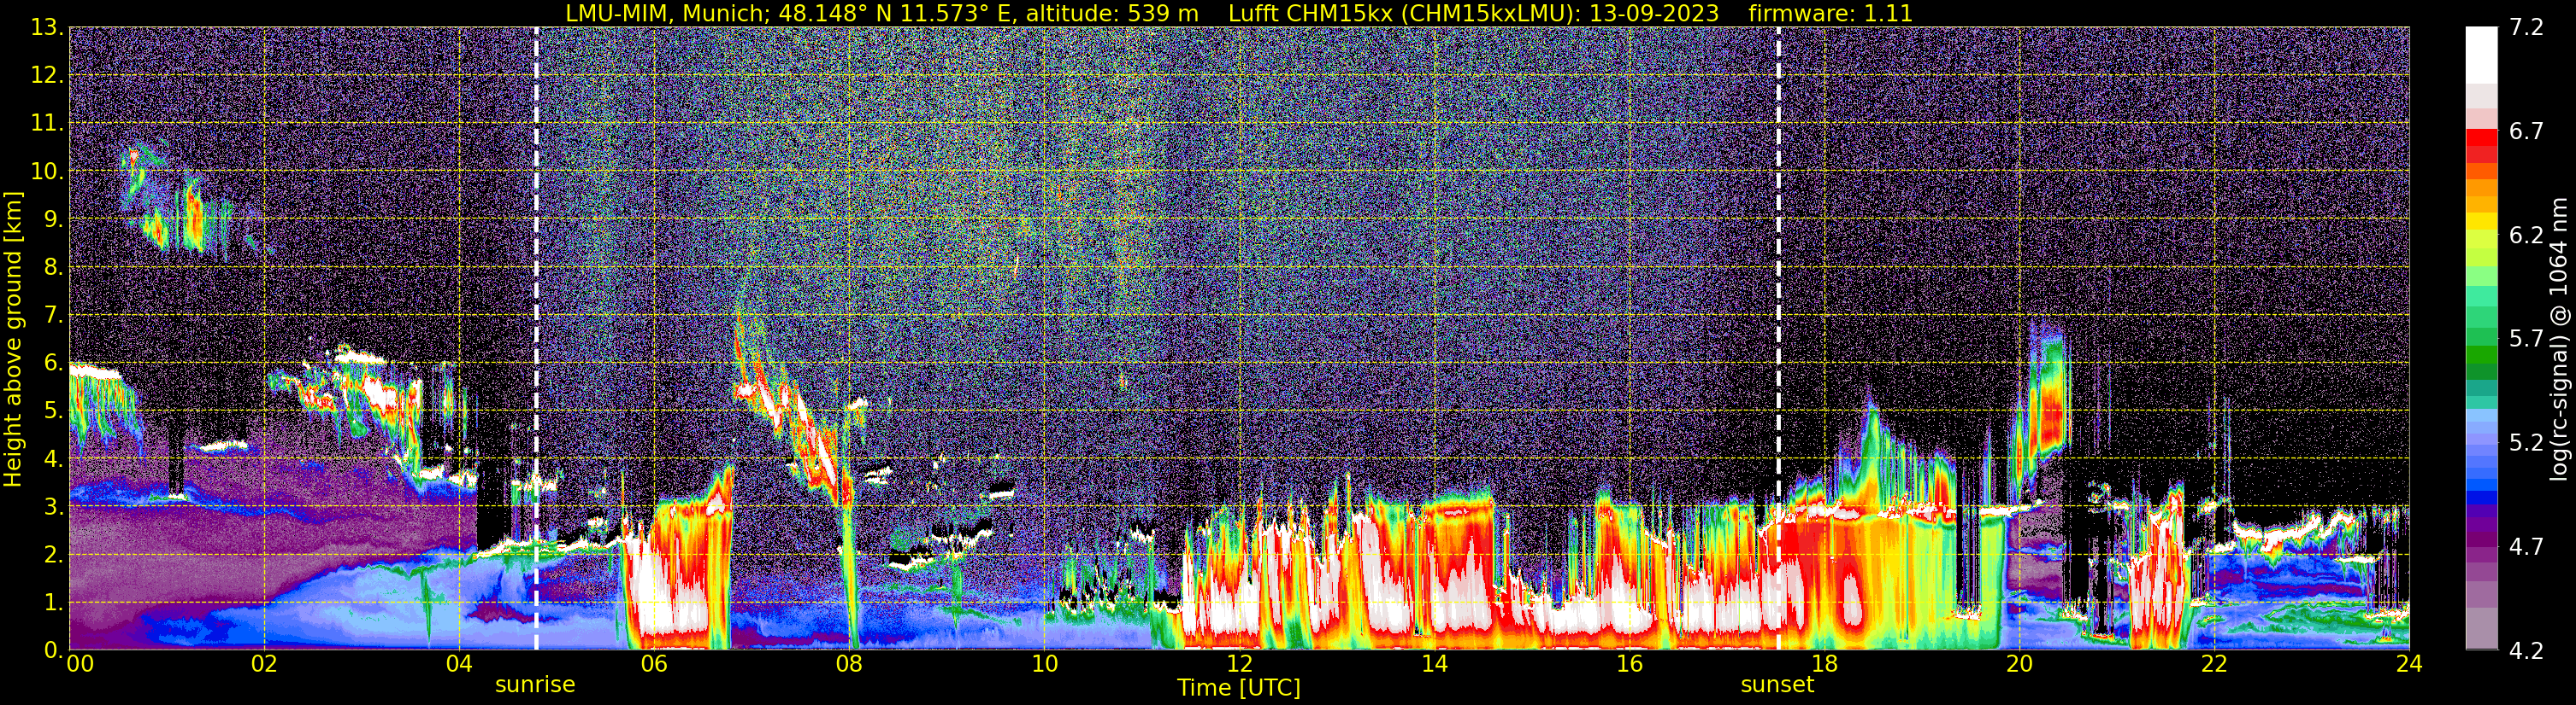The image size is (2576, 705).
Task: Click the time tick label 06
Action: [x=654, y=664]
